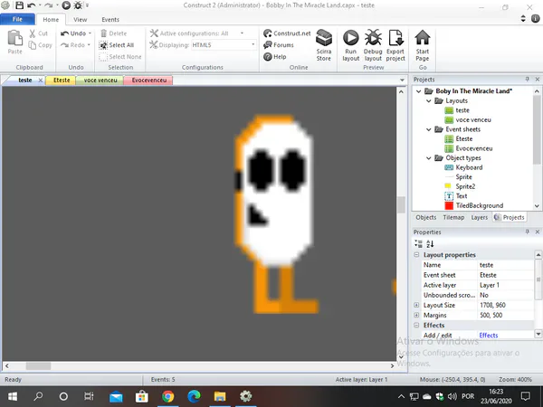The width and height of the screenshot is (543, 407).
Task: Collapse the Event sheets folder
Action: pos(428,129)
